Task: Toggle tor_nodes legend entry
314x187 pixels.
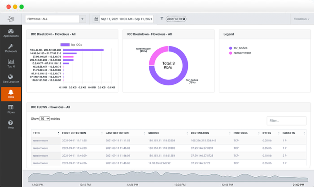Action: (x=238, y=48)
